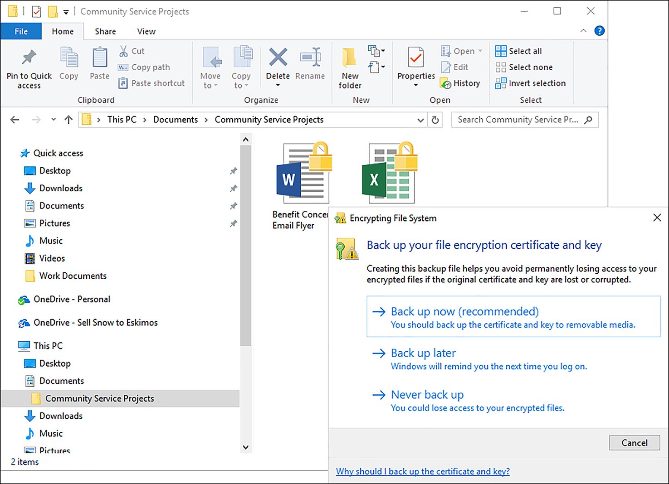
Task: Open the Recent locations dropdown
Action: pyautogui.click(x=54, y=120)
